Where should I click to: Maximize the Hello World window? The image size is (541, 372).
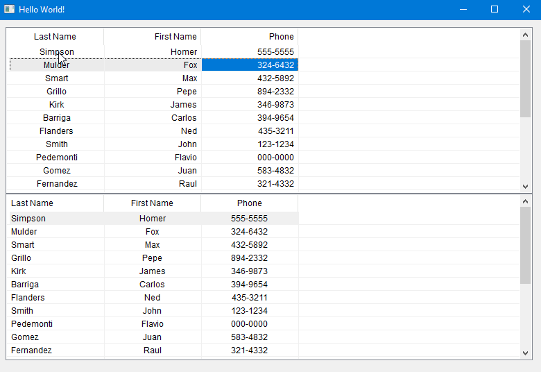495,10
